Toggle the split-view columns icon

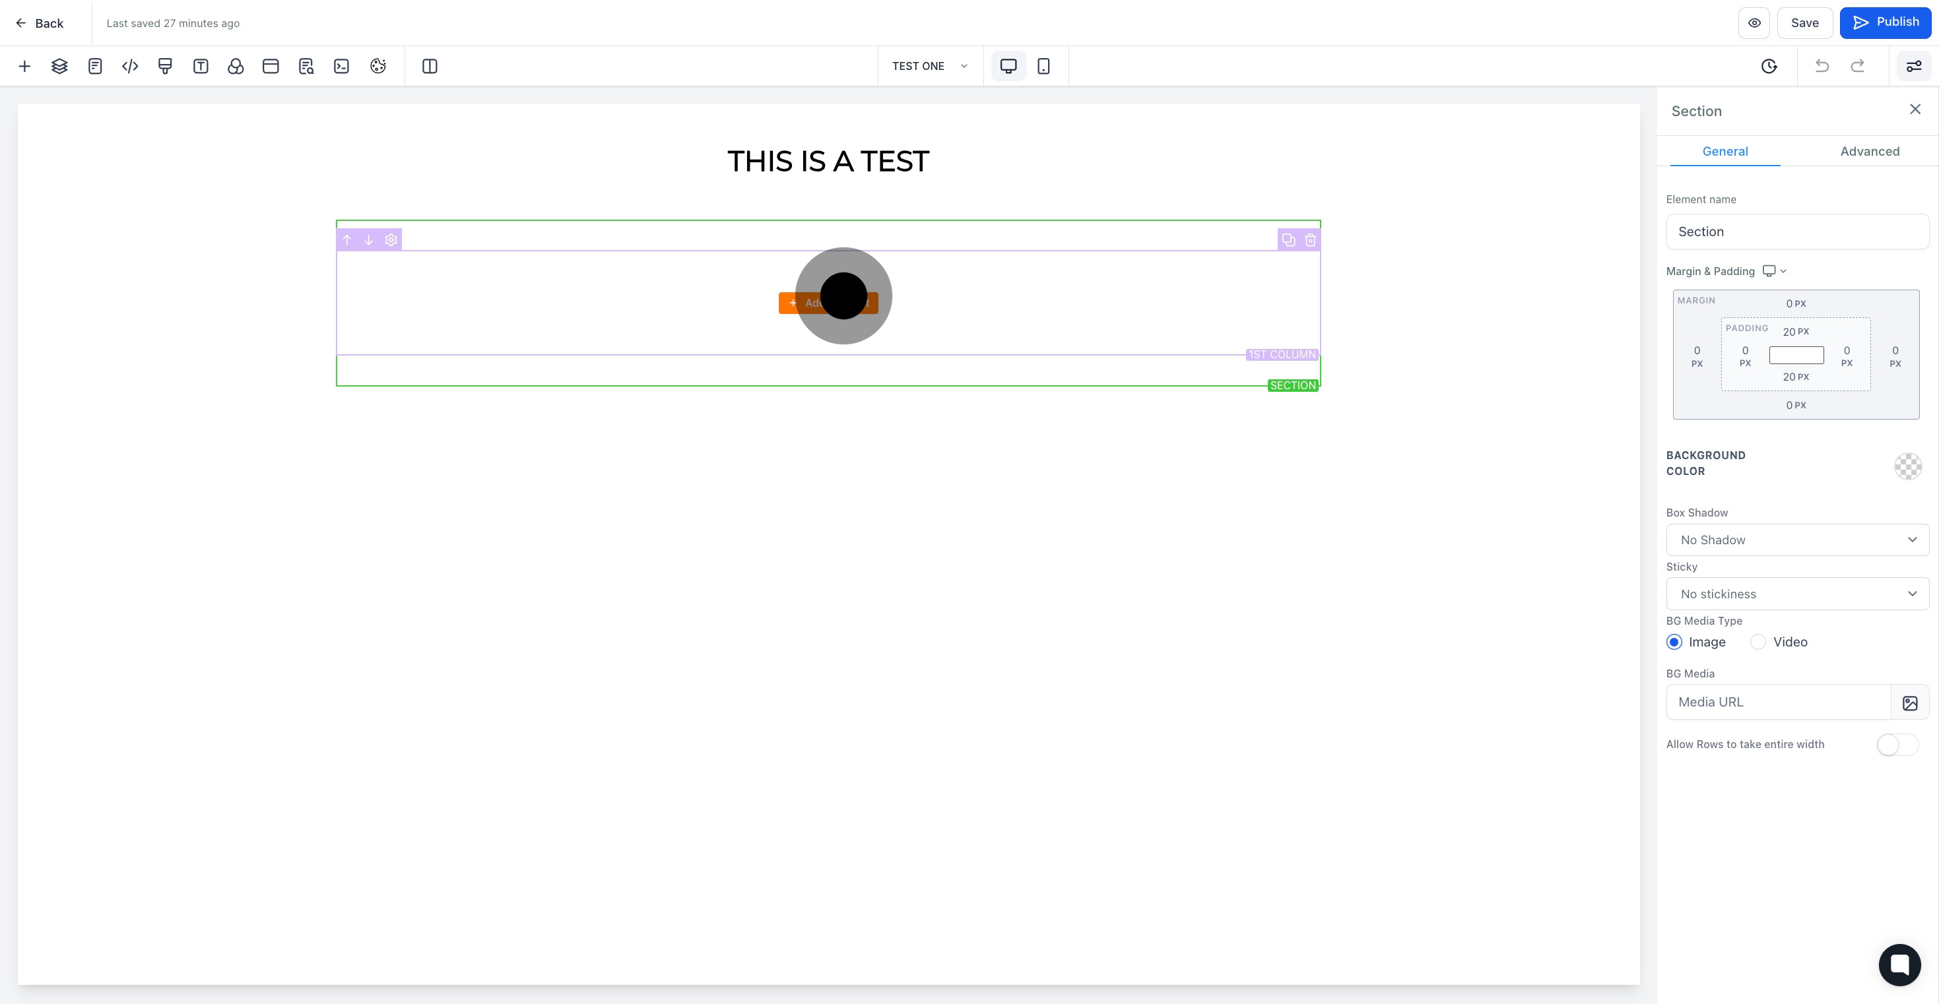tap(430, 66)
